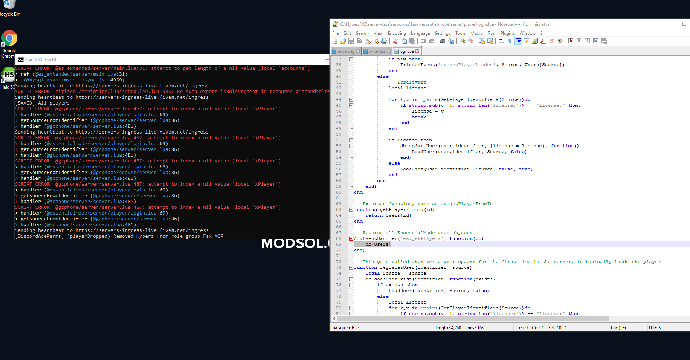
Task: Create a new file in Notepad++
Action: click(334, 41)
